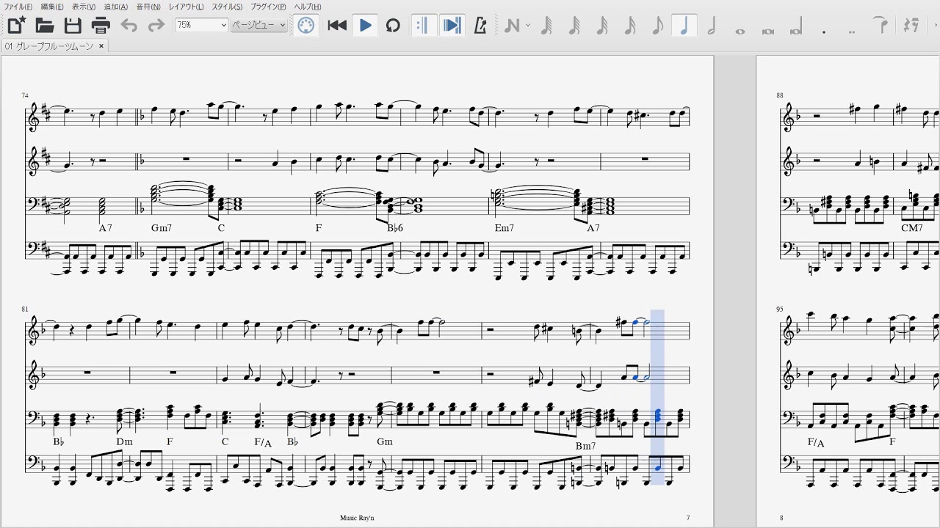Expand note input mode arrow next to N

point(528,26)
